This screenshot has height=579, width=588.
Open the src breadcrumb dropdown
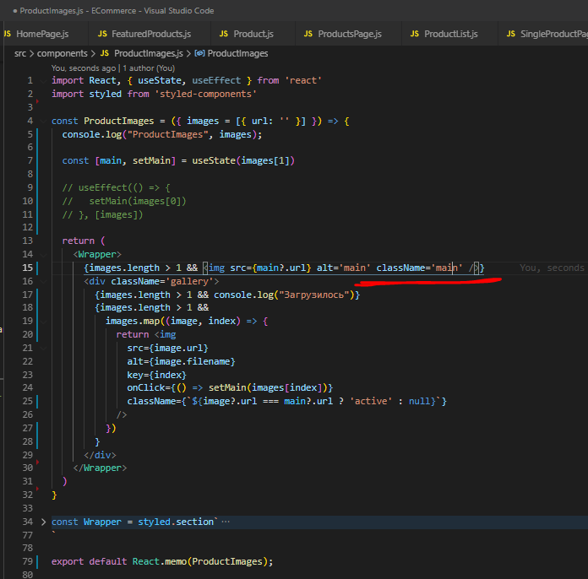click(x=20, y=53)
